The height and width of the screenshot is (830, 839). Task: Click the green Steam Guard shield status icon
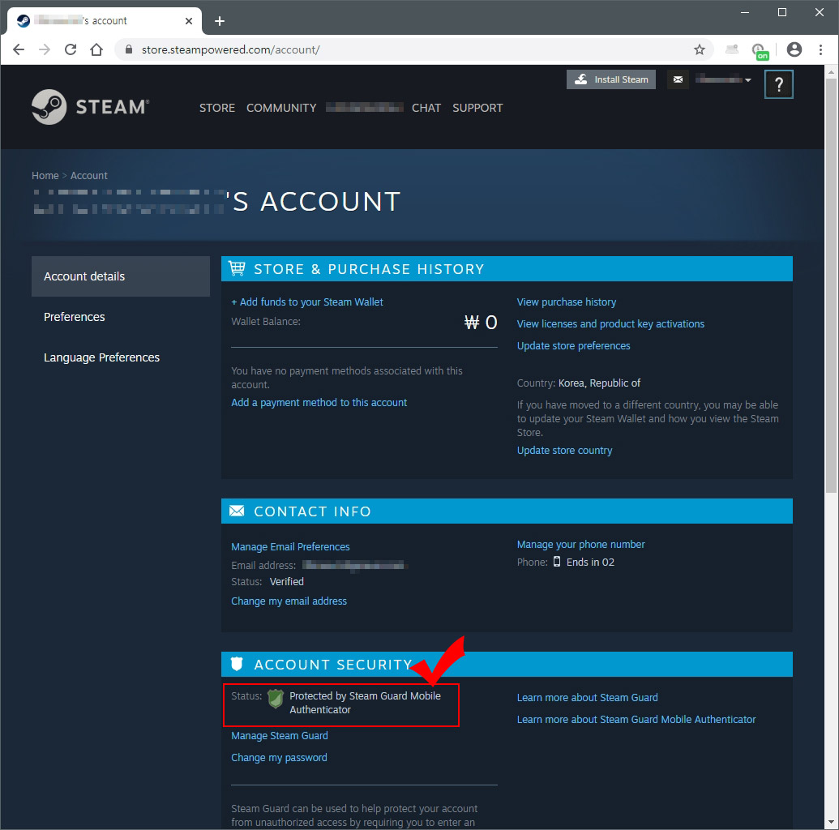tap(275, 699)
